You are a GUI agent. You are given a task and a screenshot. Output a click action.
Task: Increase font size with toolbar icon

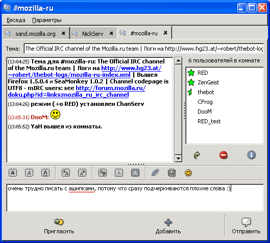point(66,173)
